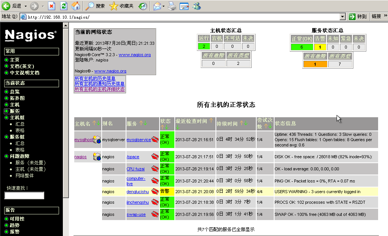Open 所有主机的历史信息 link

(95, 79)
